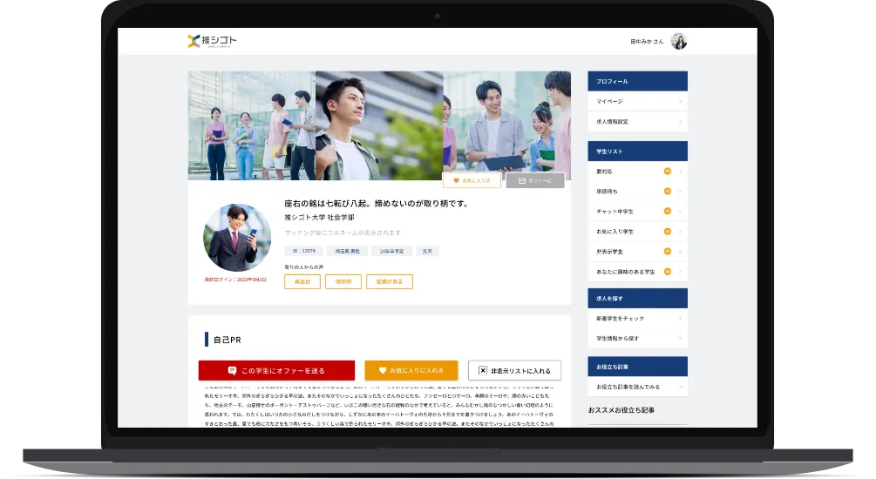Click the 最終ログイン date text
Screen dimensions: 876x479
click(235, 280)
